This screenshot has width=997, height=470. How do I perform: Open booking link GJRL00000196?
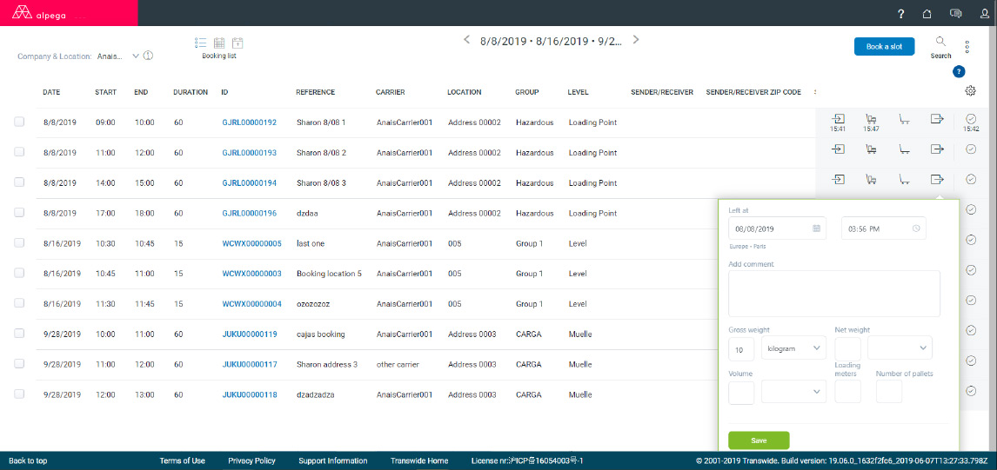[x=249, y=214]
